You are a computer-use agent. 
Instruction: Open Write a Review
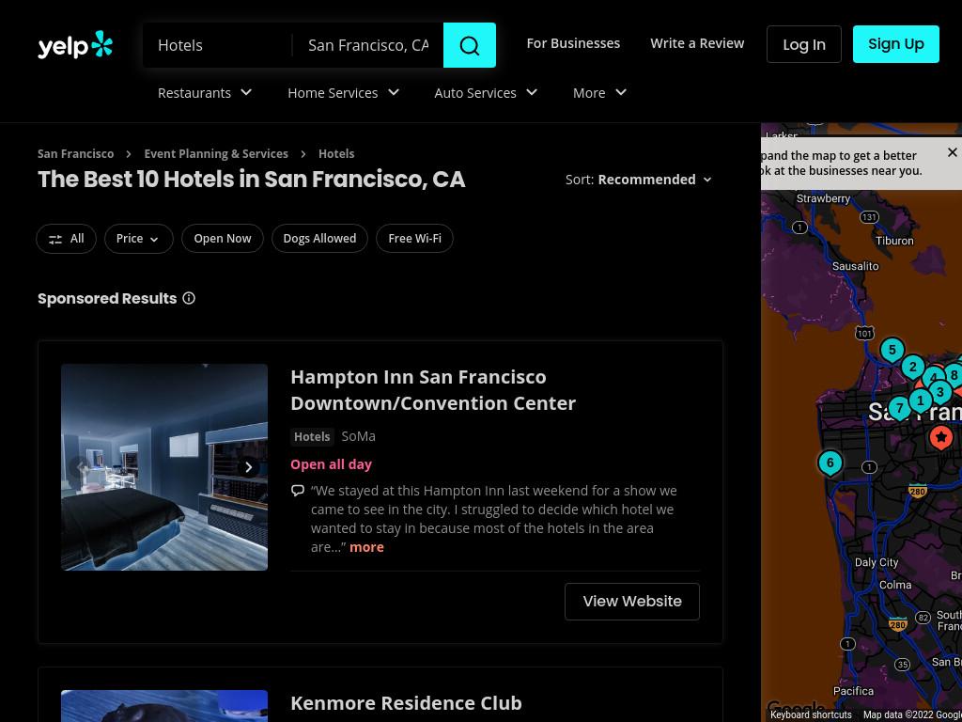point(697,43)
